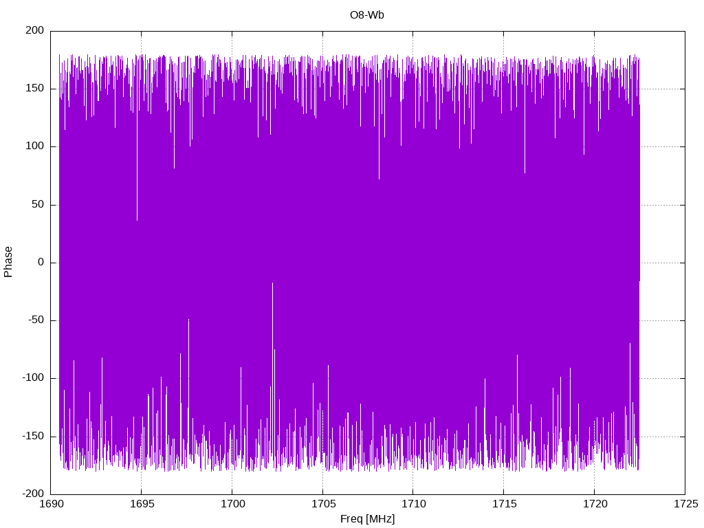Click x-axis tick label 1705
The image size is (704, 528).
tap(323, 504)
